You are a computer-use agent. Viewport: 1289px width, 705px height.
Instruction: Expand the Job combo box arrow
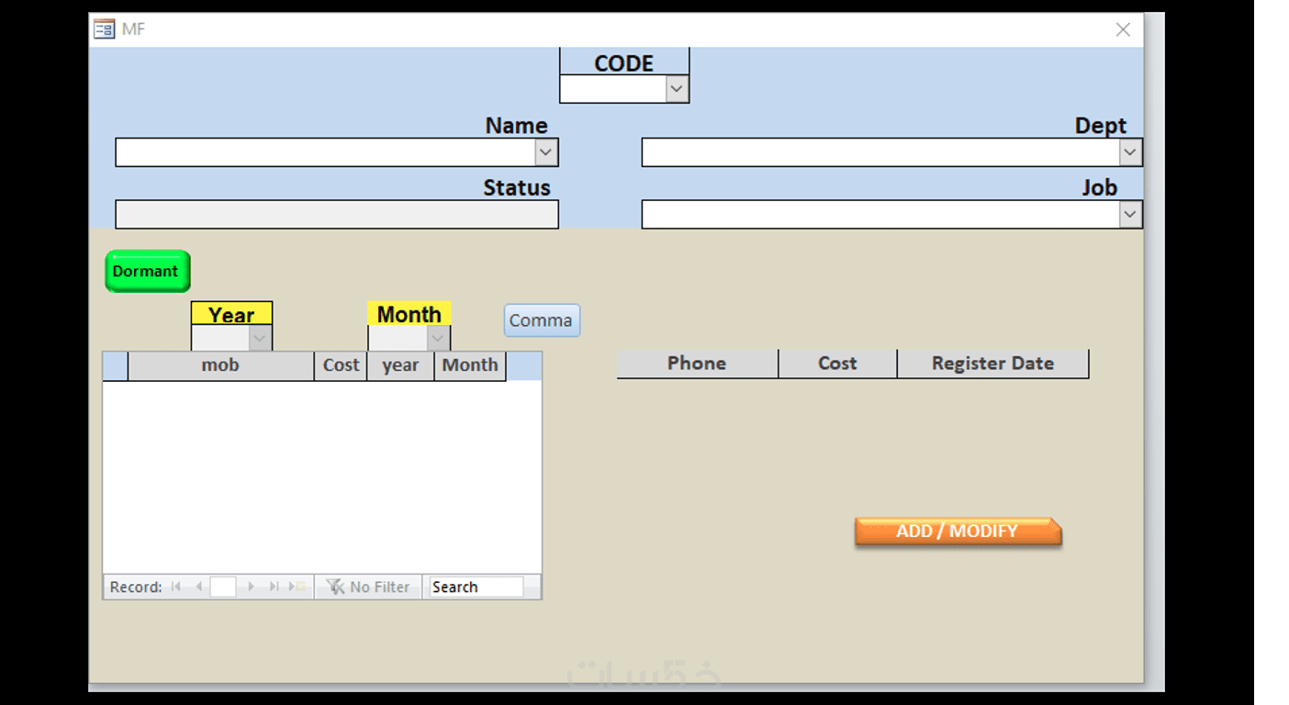click(x=1130, y=215)
